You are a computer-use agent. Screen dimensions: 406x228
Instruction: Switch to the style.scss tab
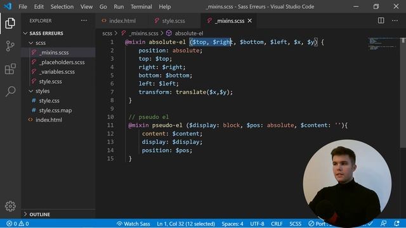click(x=174, y=21)
